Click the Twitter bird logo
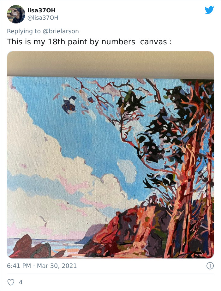The width and height of the screenshot is (221, 291). click(x=209, y=10)
